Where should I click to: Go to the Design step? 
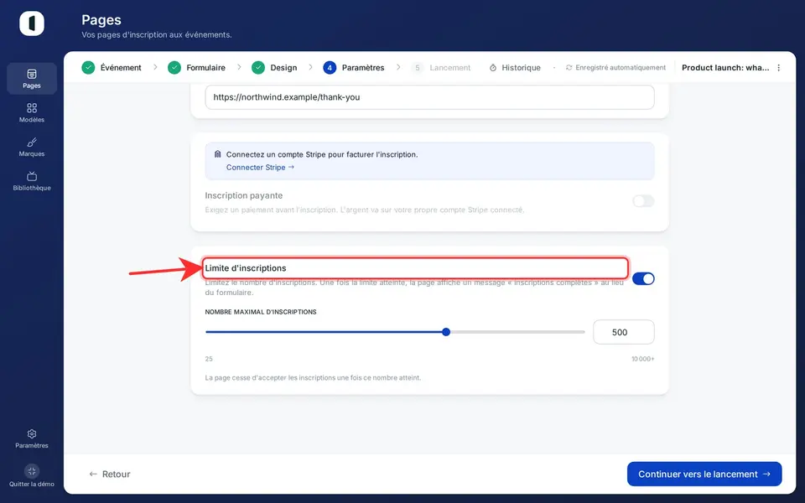[x=274, y=68]
